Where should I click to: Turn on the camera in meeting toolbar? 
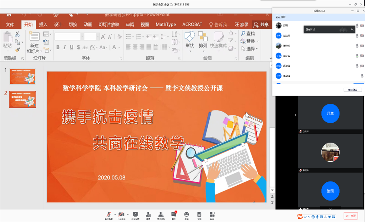[121, 215]
